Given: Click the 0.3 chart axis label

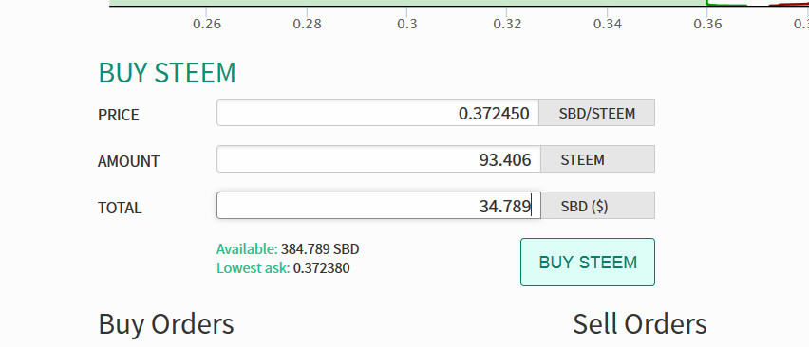Looking at the screenshot, I should [x=407, y=25].
